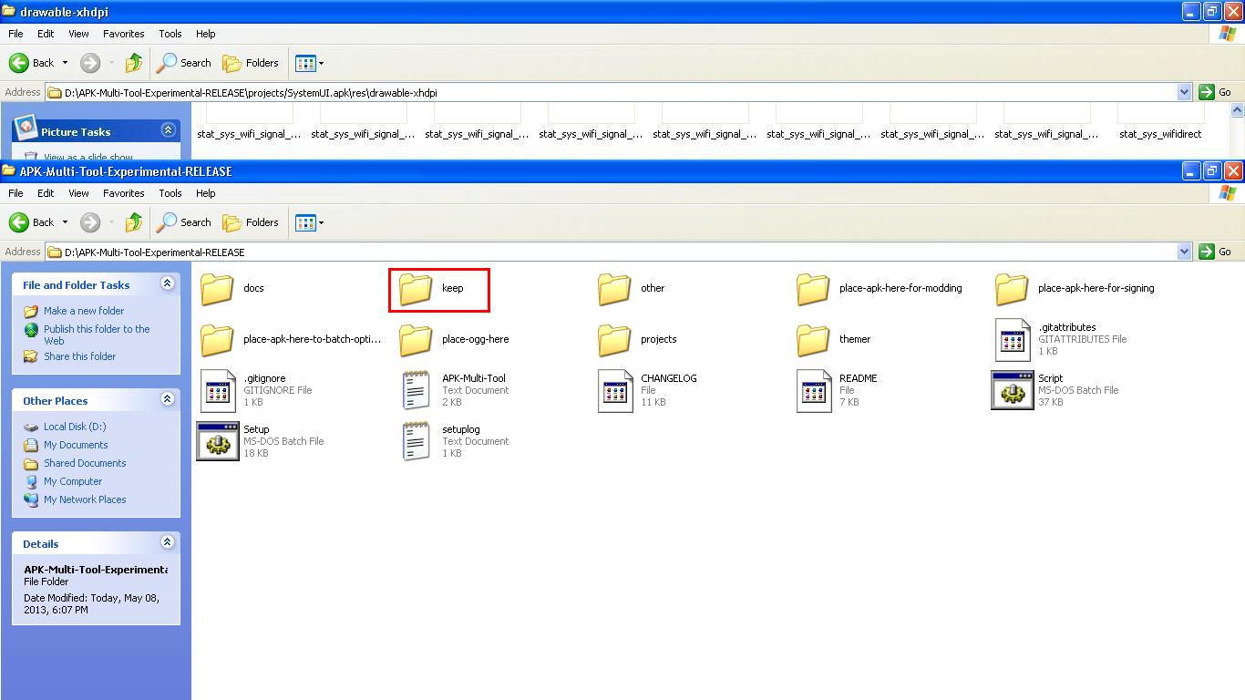
Task: Go Back in APK-Multi-Tool window
Action: click(32, 222)
